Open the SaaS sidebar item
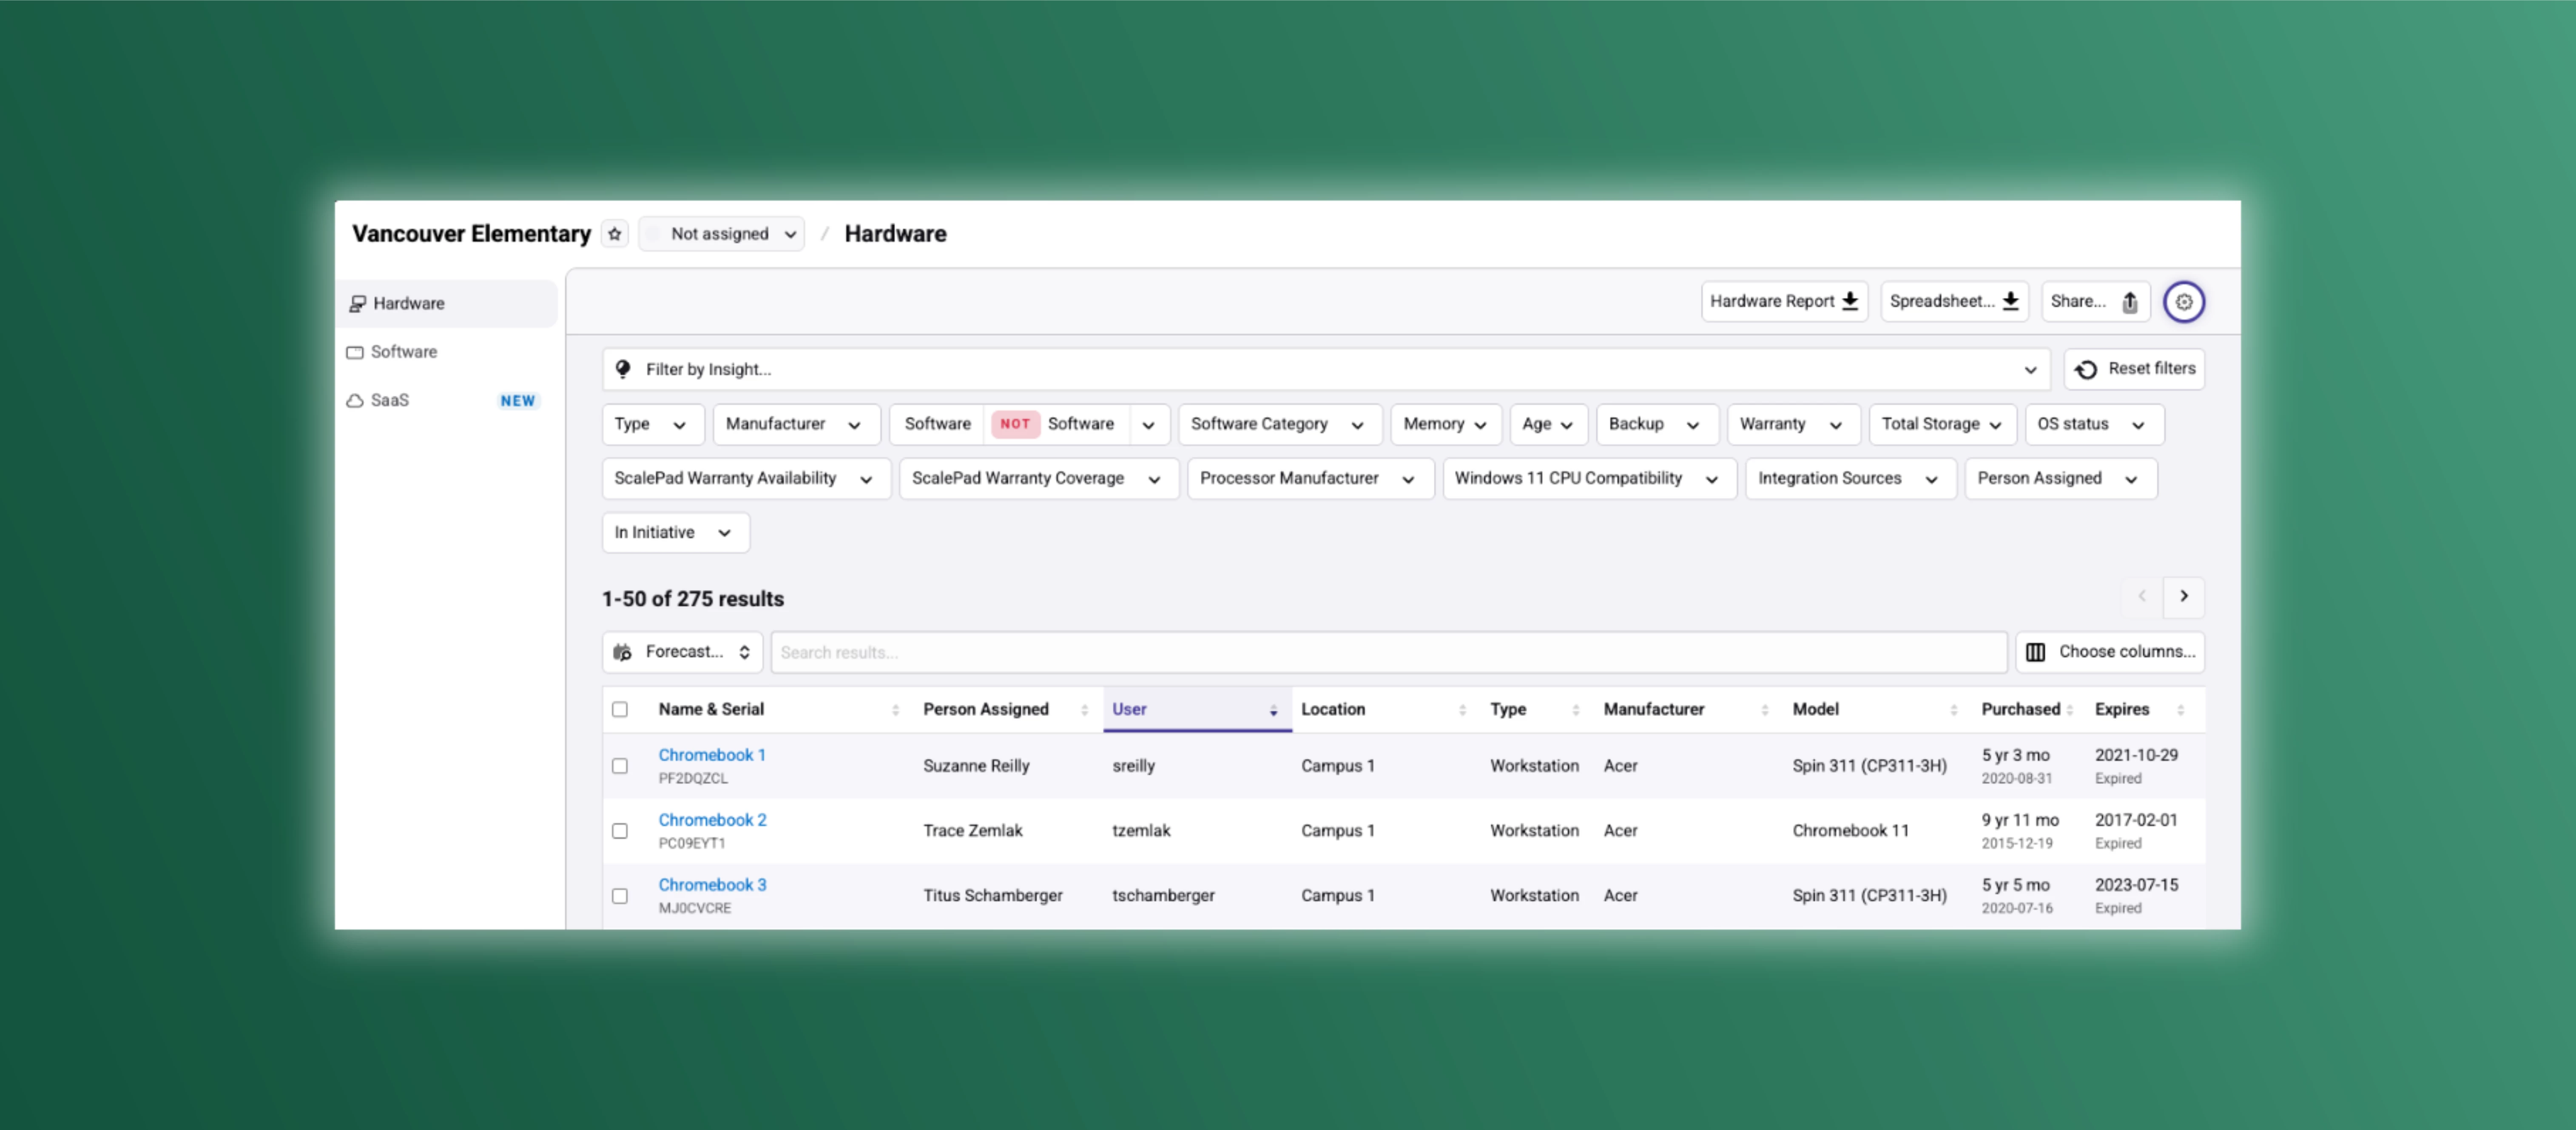The image size is (2576, 1130). [x=389, y=400]
